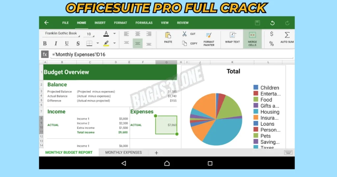Tap the back arrow in the green header
Image resolution: width=337 pixels, height=177 pixels.
pyautogui.click(x=46, y=23)
